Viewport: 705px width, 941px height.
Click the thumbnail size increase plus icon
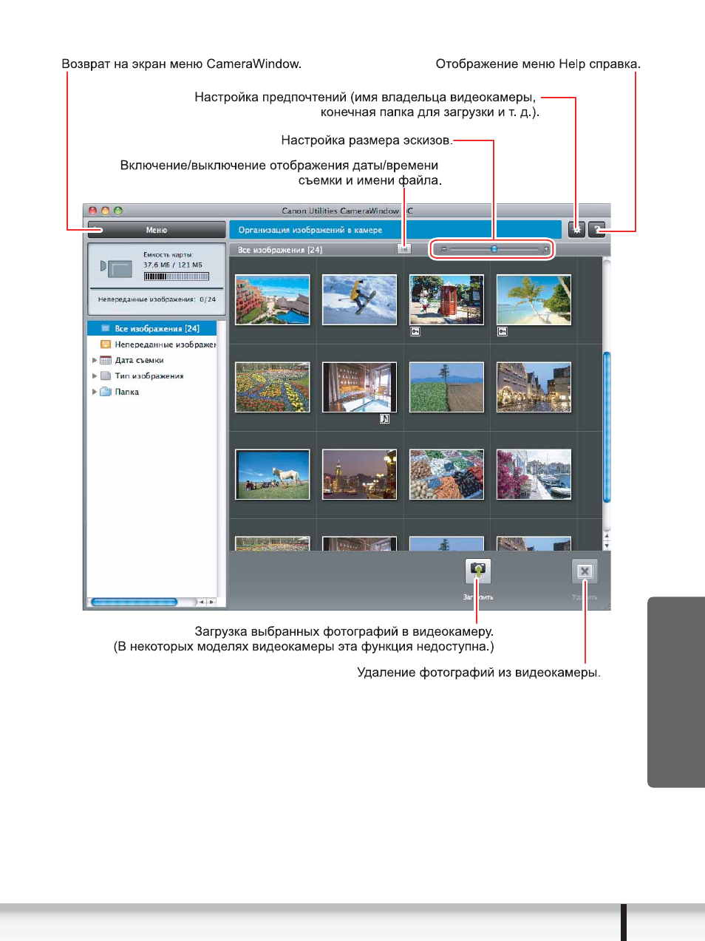546,249
